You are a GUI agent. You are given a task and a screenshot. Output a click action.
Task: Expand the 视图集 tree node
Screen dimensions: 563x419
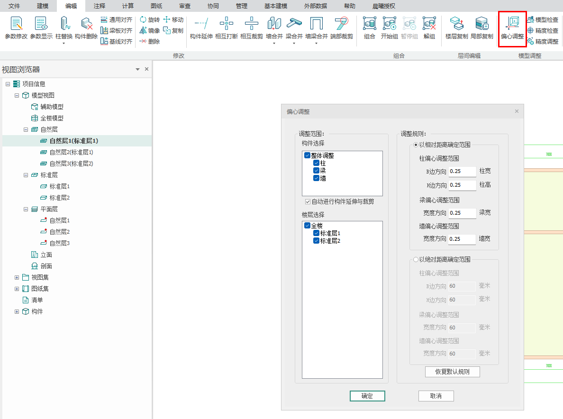(17, 277)
